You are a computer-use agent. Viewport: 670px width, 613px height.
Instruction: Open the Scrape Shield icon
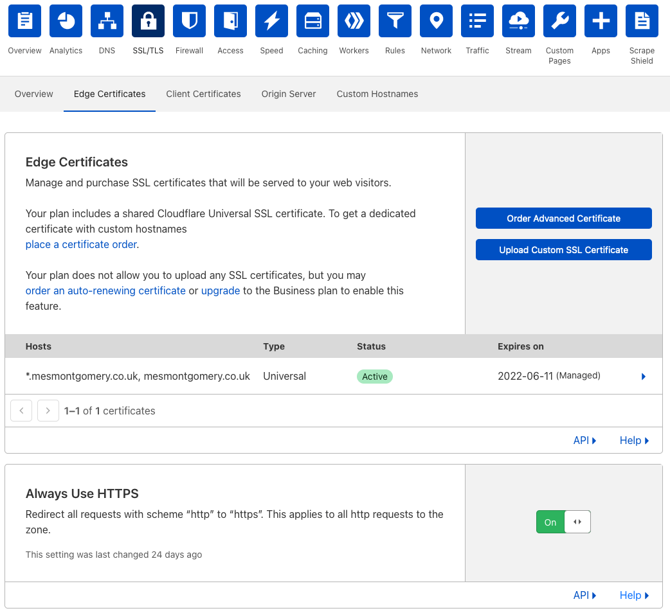pyautogui.click(x=642, y=21)
